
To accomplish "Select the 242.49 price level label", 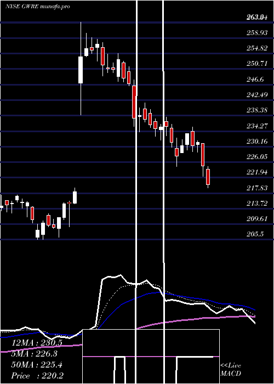I will [x=257, y=95].
